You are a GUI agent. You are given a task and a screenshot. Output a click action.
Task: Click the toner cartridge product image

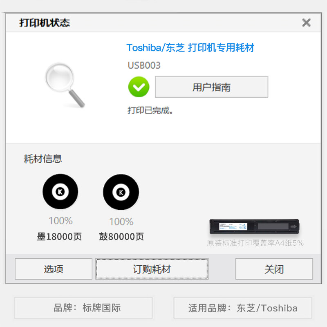point(254,226)
